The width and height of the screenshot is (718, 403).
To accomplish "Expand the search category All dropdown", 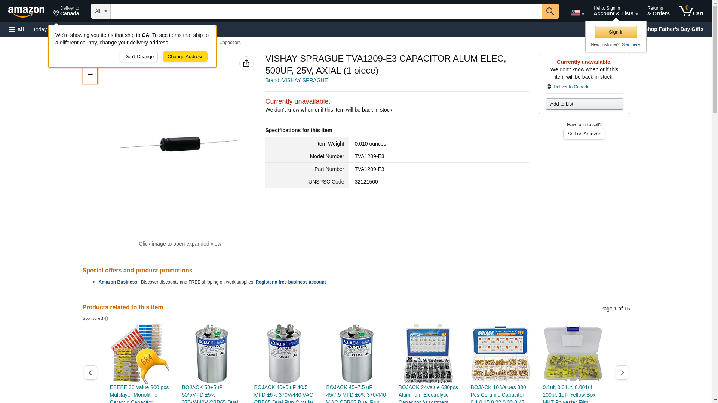I will click(x=101, y=11).
